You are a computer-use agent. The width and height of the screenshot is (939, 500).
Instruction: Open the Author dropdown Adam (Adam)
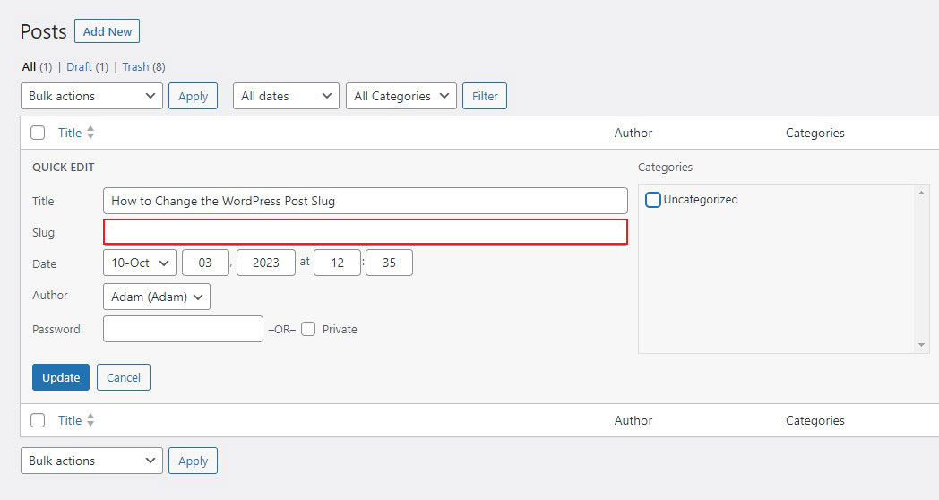click(x=157, y=297)
